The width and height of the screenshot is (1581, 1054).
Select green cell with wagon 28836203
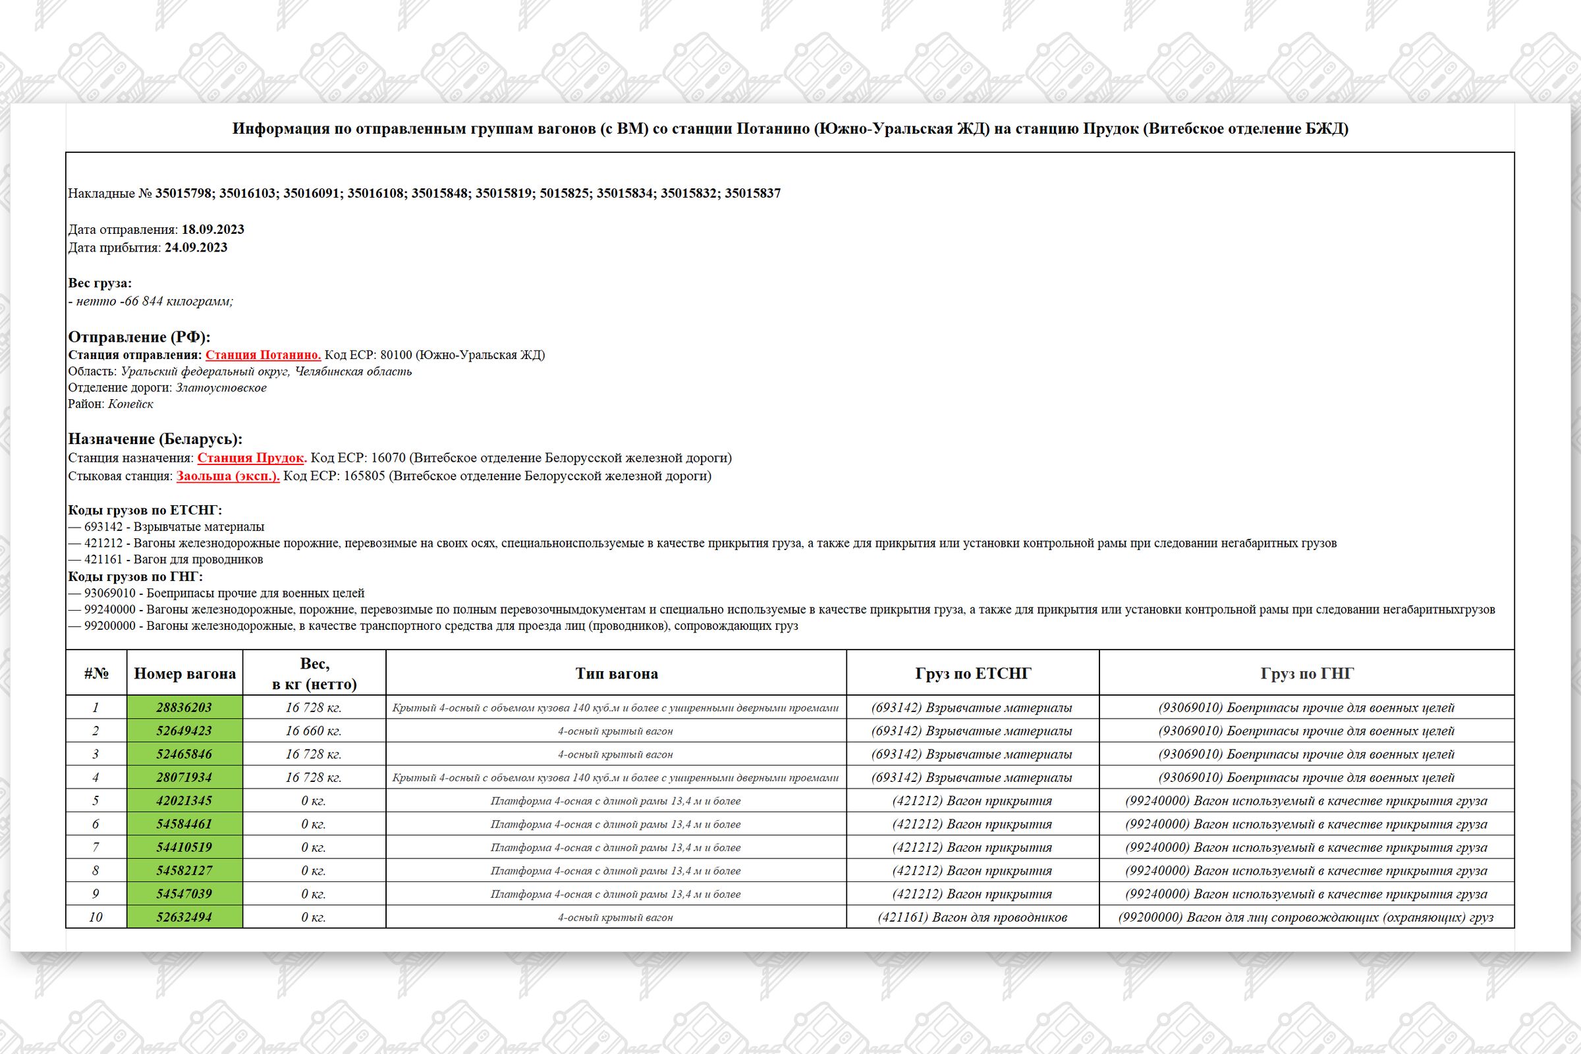[x=184, y=707]
